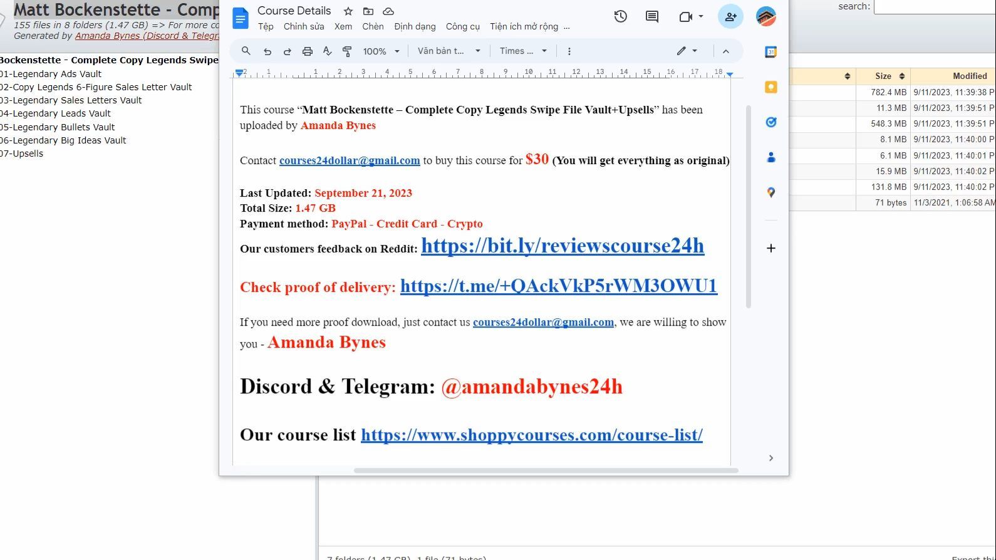Screen dimensions: 996x560
Task: Open the t.me proof of delivery link
Action: tap(559, 286)
